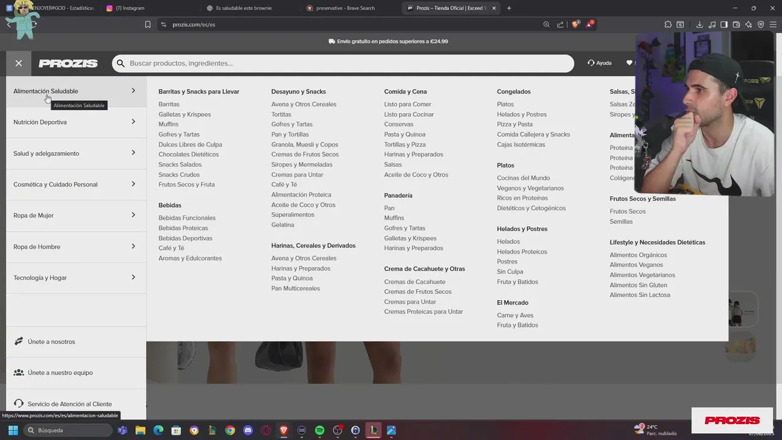Open Listo para Comer link
Image resolution: width=782 pixels, height=440 pixels.
(407, 105)
